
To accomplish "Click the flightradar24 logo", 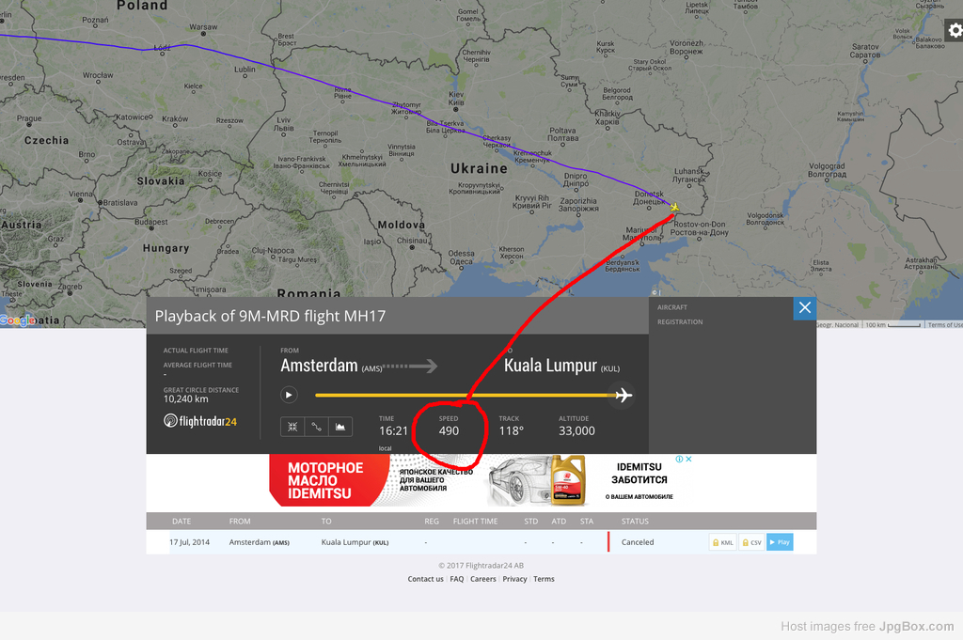I will pyautogui.click(x=200, y=421).
